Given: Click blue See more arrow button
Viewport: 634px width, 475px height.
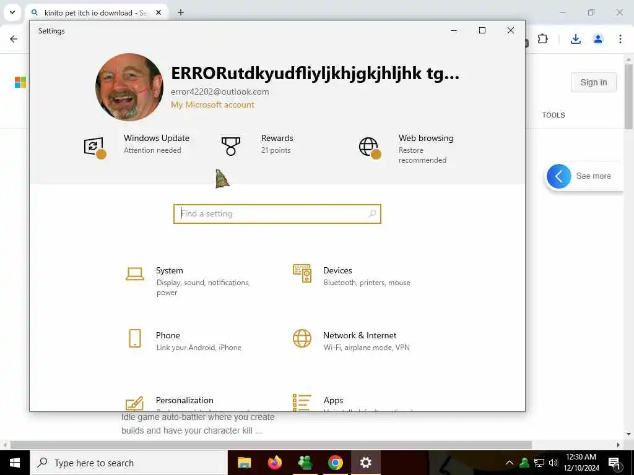Looking at the screenshot, I should (559, 176).
